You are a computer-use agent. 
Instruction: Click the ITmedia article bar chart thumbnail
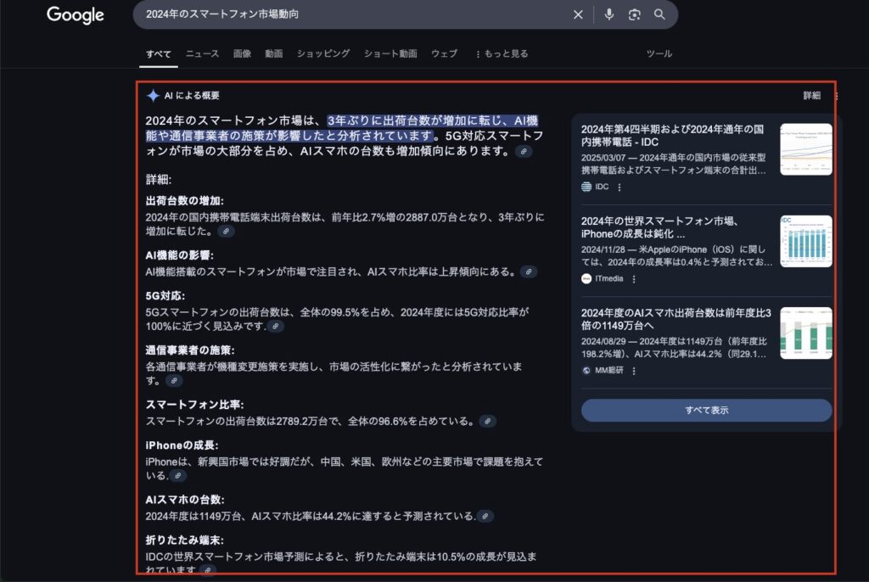pos(806,241)
